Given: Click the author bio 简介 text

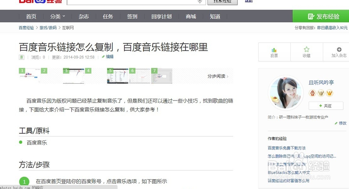Looking at the screenshot, I should coord(298,117).
